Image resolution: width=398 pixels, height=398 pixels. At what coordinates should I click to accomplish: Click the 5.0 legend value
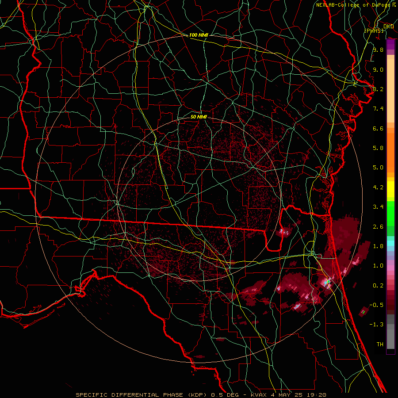(378, 168)
